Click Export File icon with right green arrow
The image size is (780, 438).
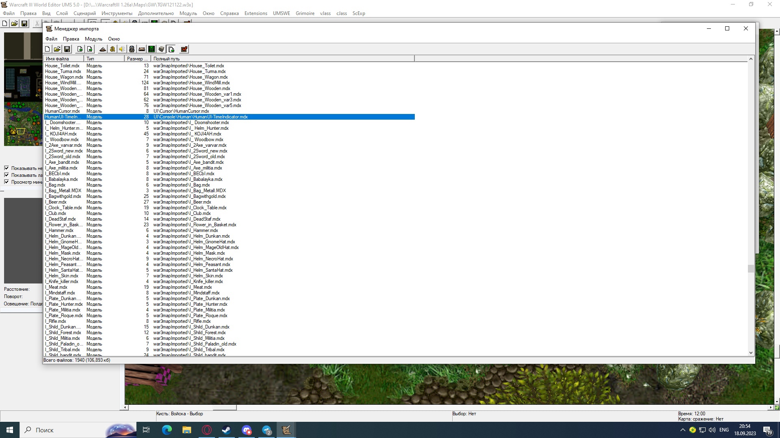(90, 49)
